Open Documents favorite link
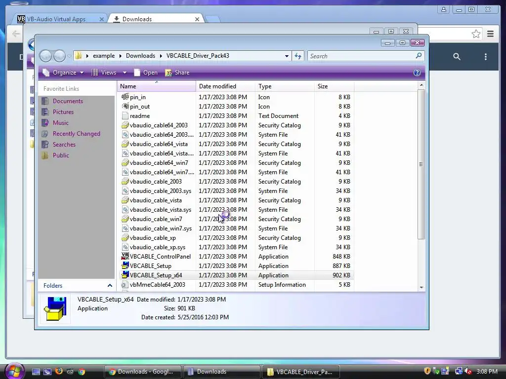The image size is (506, 379). [68, 101]
